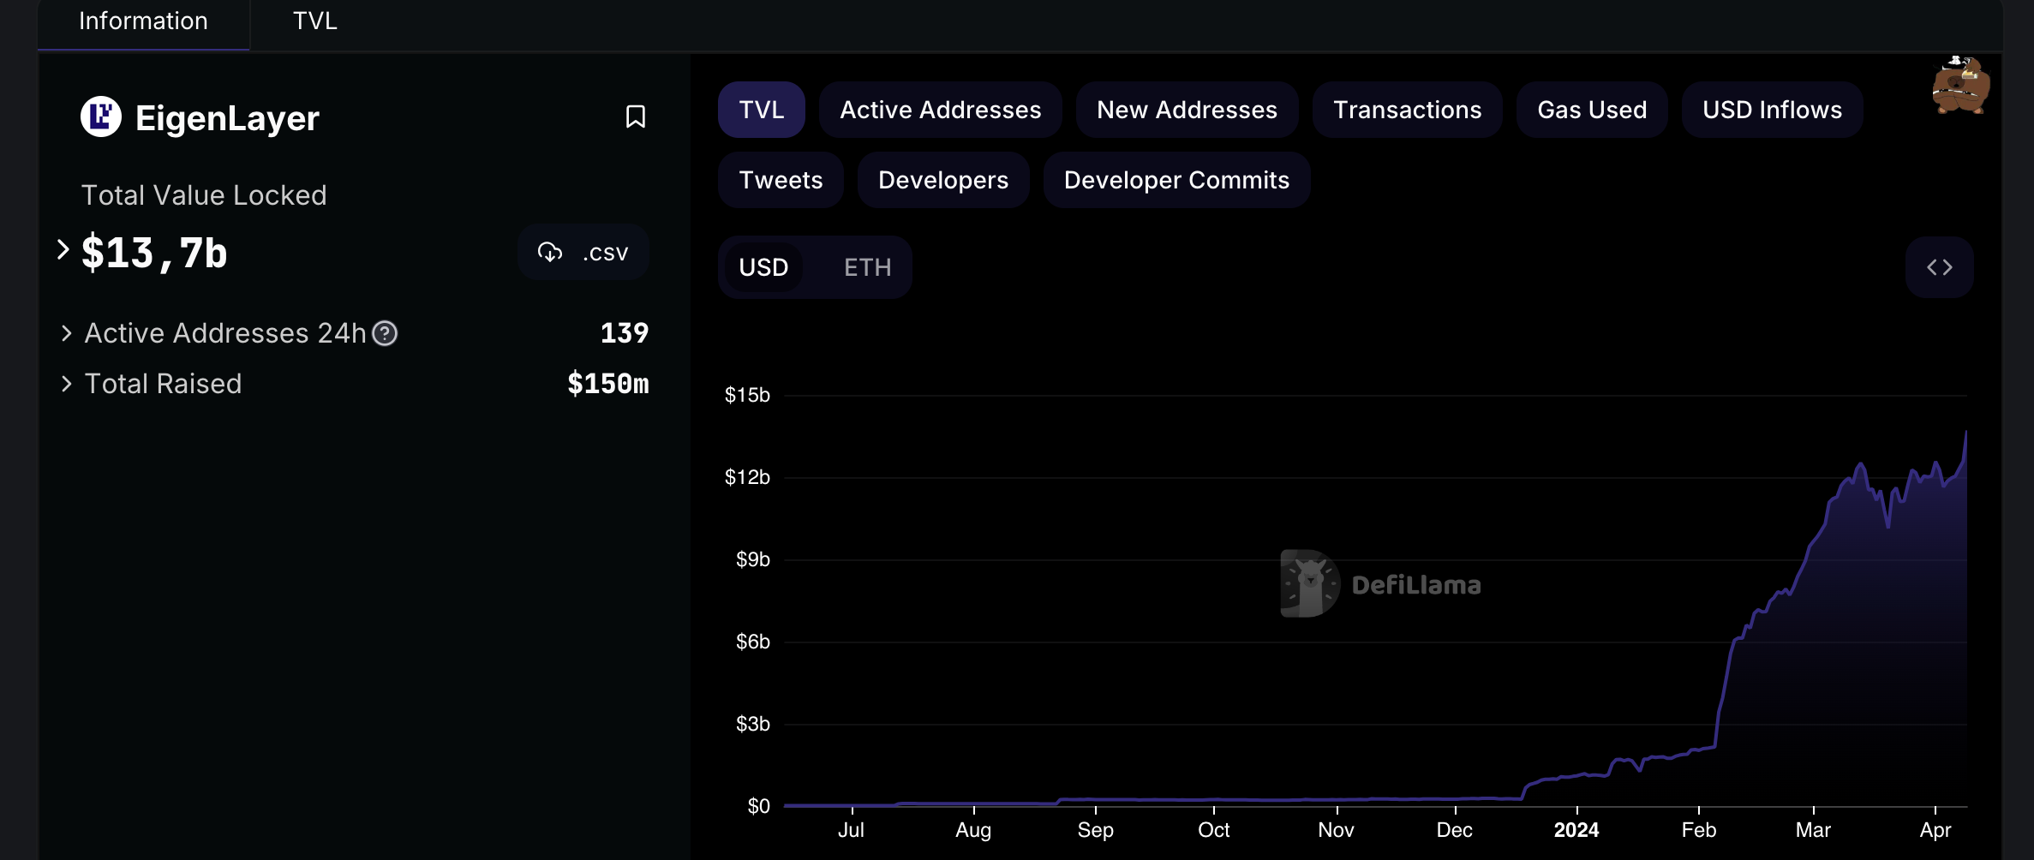Click the 2024 label on chart axis
The width and height of the screenshot is (2034, 860).
pos(1576,830)
